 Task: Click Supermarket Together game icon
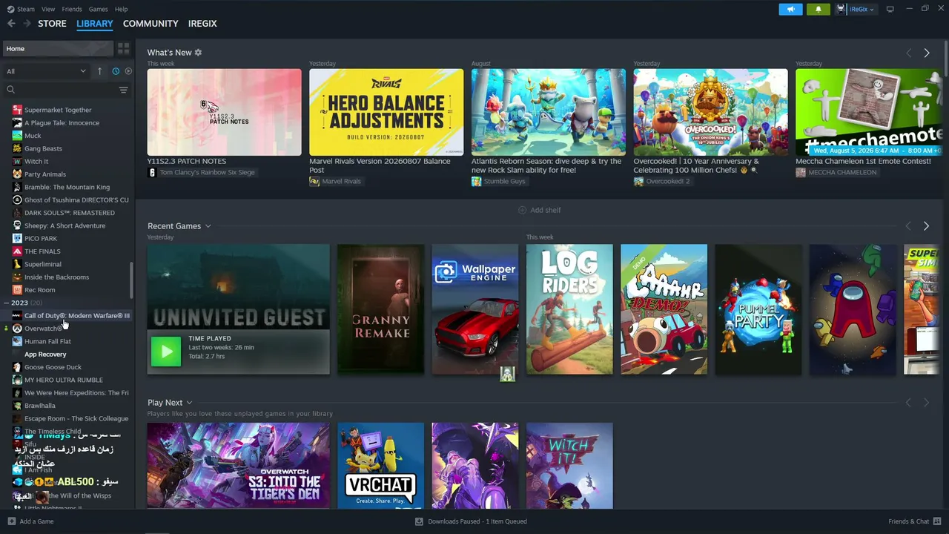[17, 110]
